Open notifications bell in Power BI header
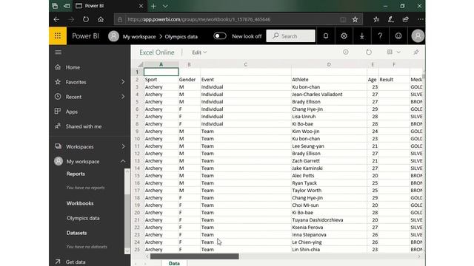Screen dimensions: 474x266 (x=326, y=36)
